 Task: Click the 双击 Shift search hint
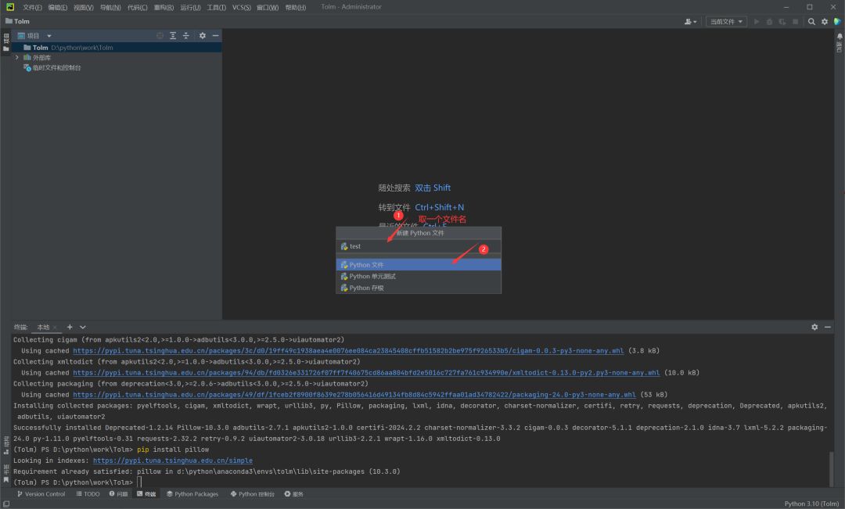coord(433,188)
